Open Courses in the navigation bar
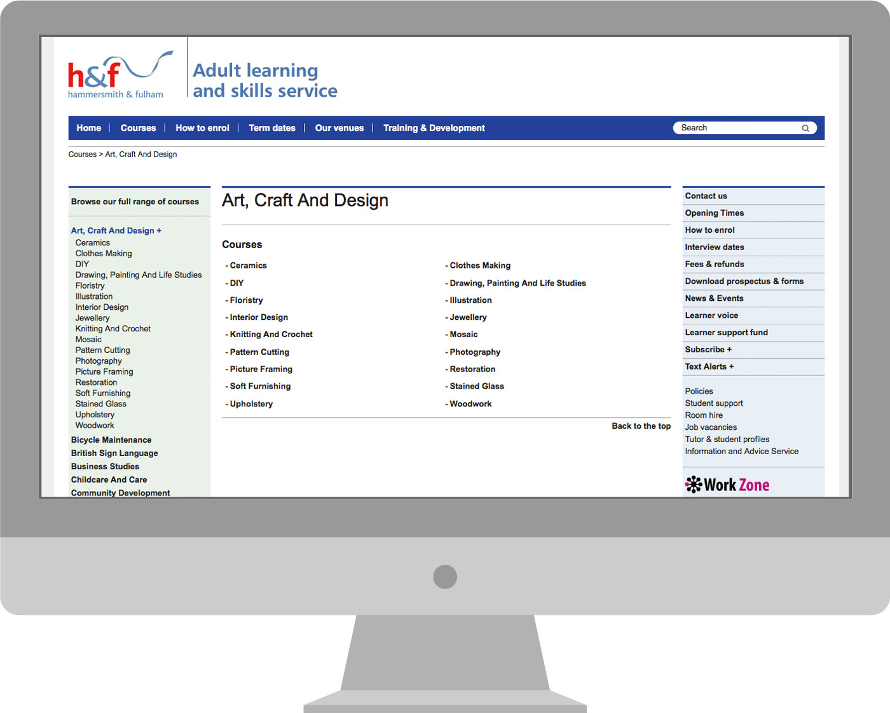The width and height of the screenshot is (890, 713). click(138, 128)
